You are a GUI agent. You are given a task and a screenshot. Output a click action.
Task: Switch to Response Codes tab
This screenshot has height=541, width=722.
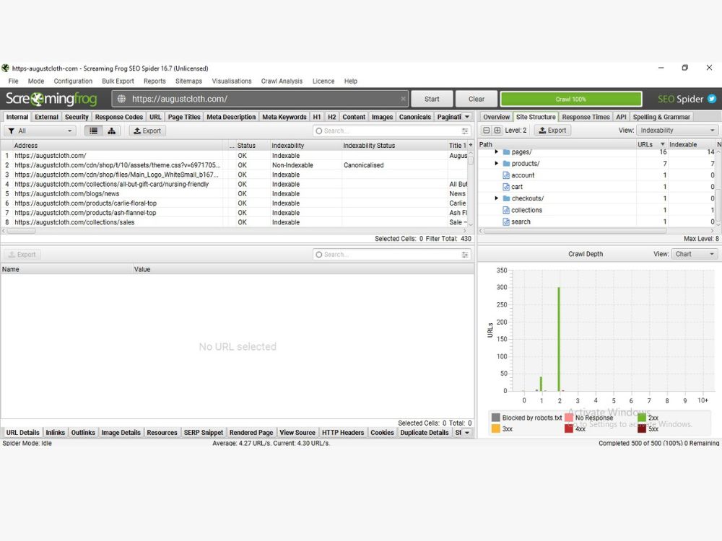point(119,117)
